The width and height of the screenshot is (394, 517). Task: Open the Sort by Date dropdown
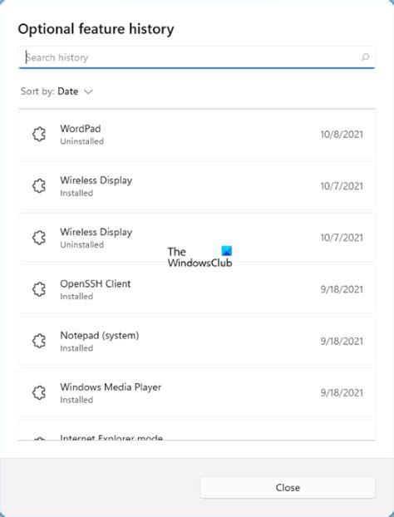(57, 91)
